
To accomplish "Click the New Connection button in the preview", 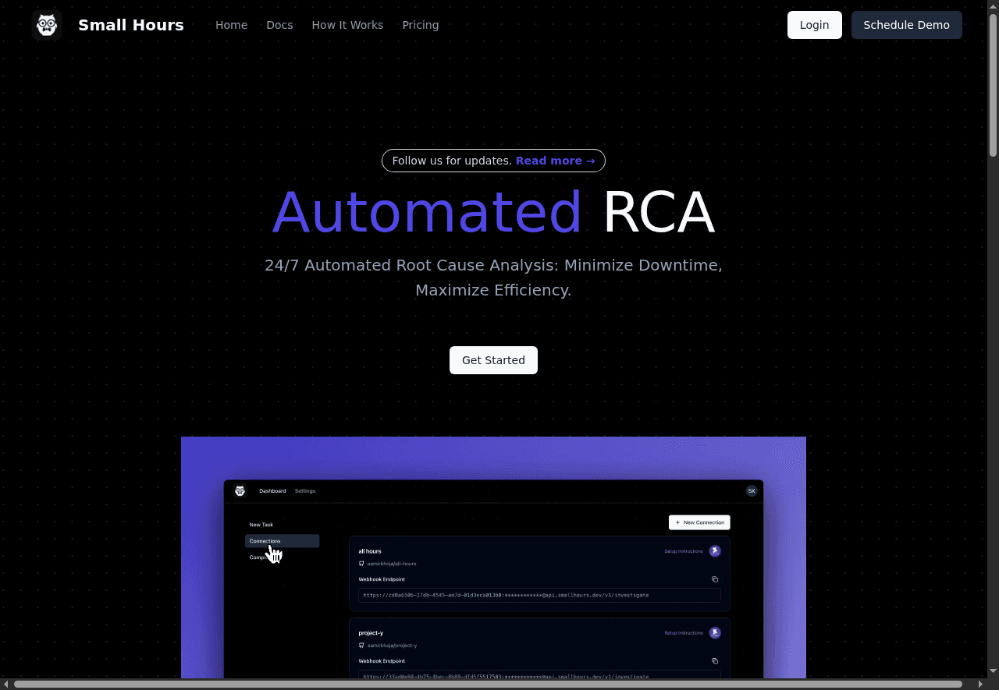I will pos(699,522).
